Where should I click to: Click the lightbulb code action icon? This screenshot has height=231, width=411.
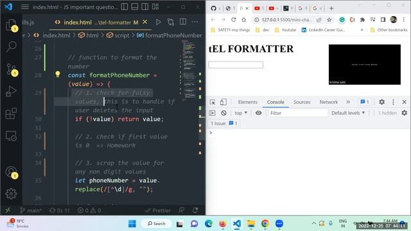(58, 74)
